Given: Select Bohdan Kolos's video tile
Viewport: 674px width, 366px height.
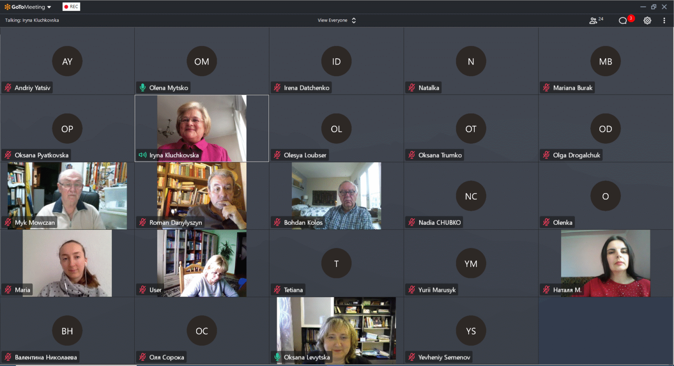Looking at the screenshot, I should coord(336,193).
